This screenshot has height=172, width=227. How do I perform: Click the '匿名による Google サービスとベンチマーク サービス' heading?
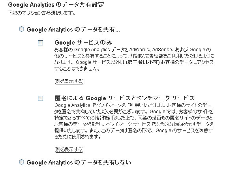pos(124,98)
